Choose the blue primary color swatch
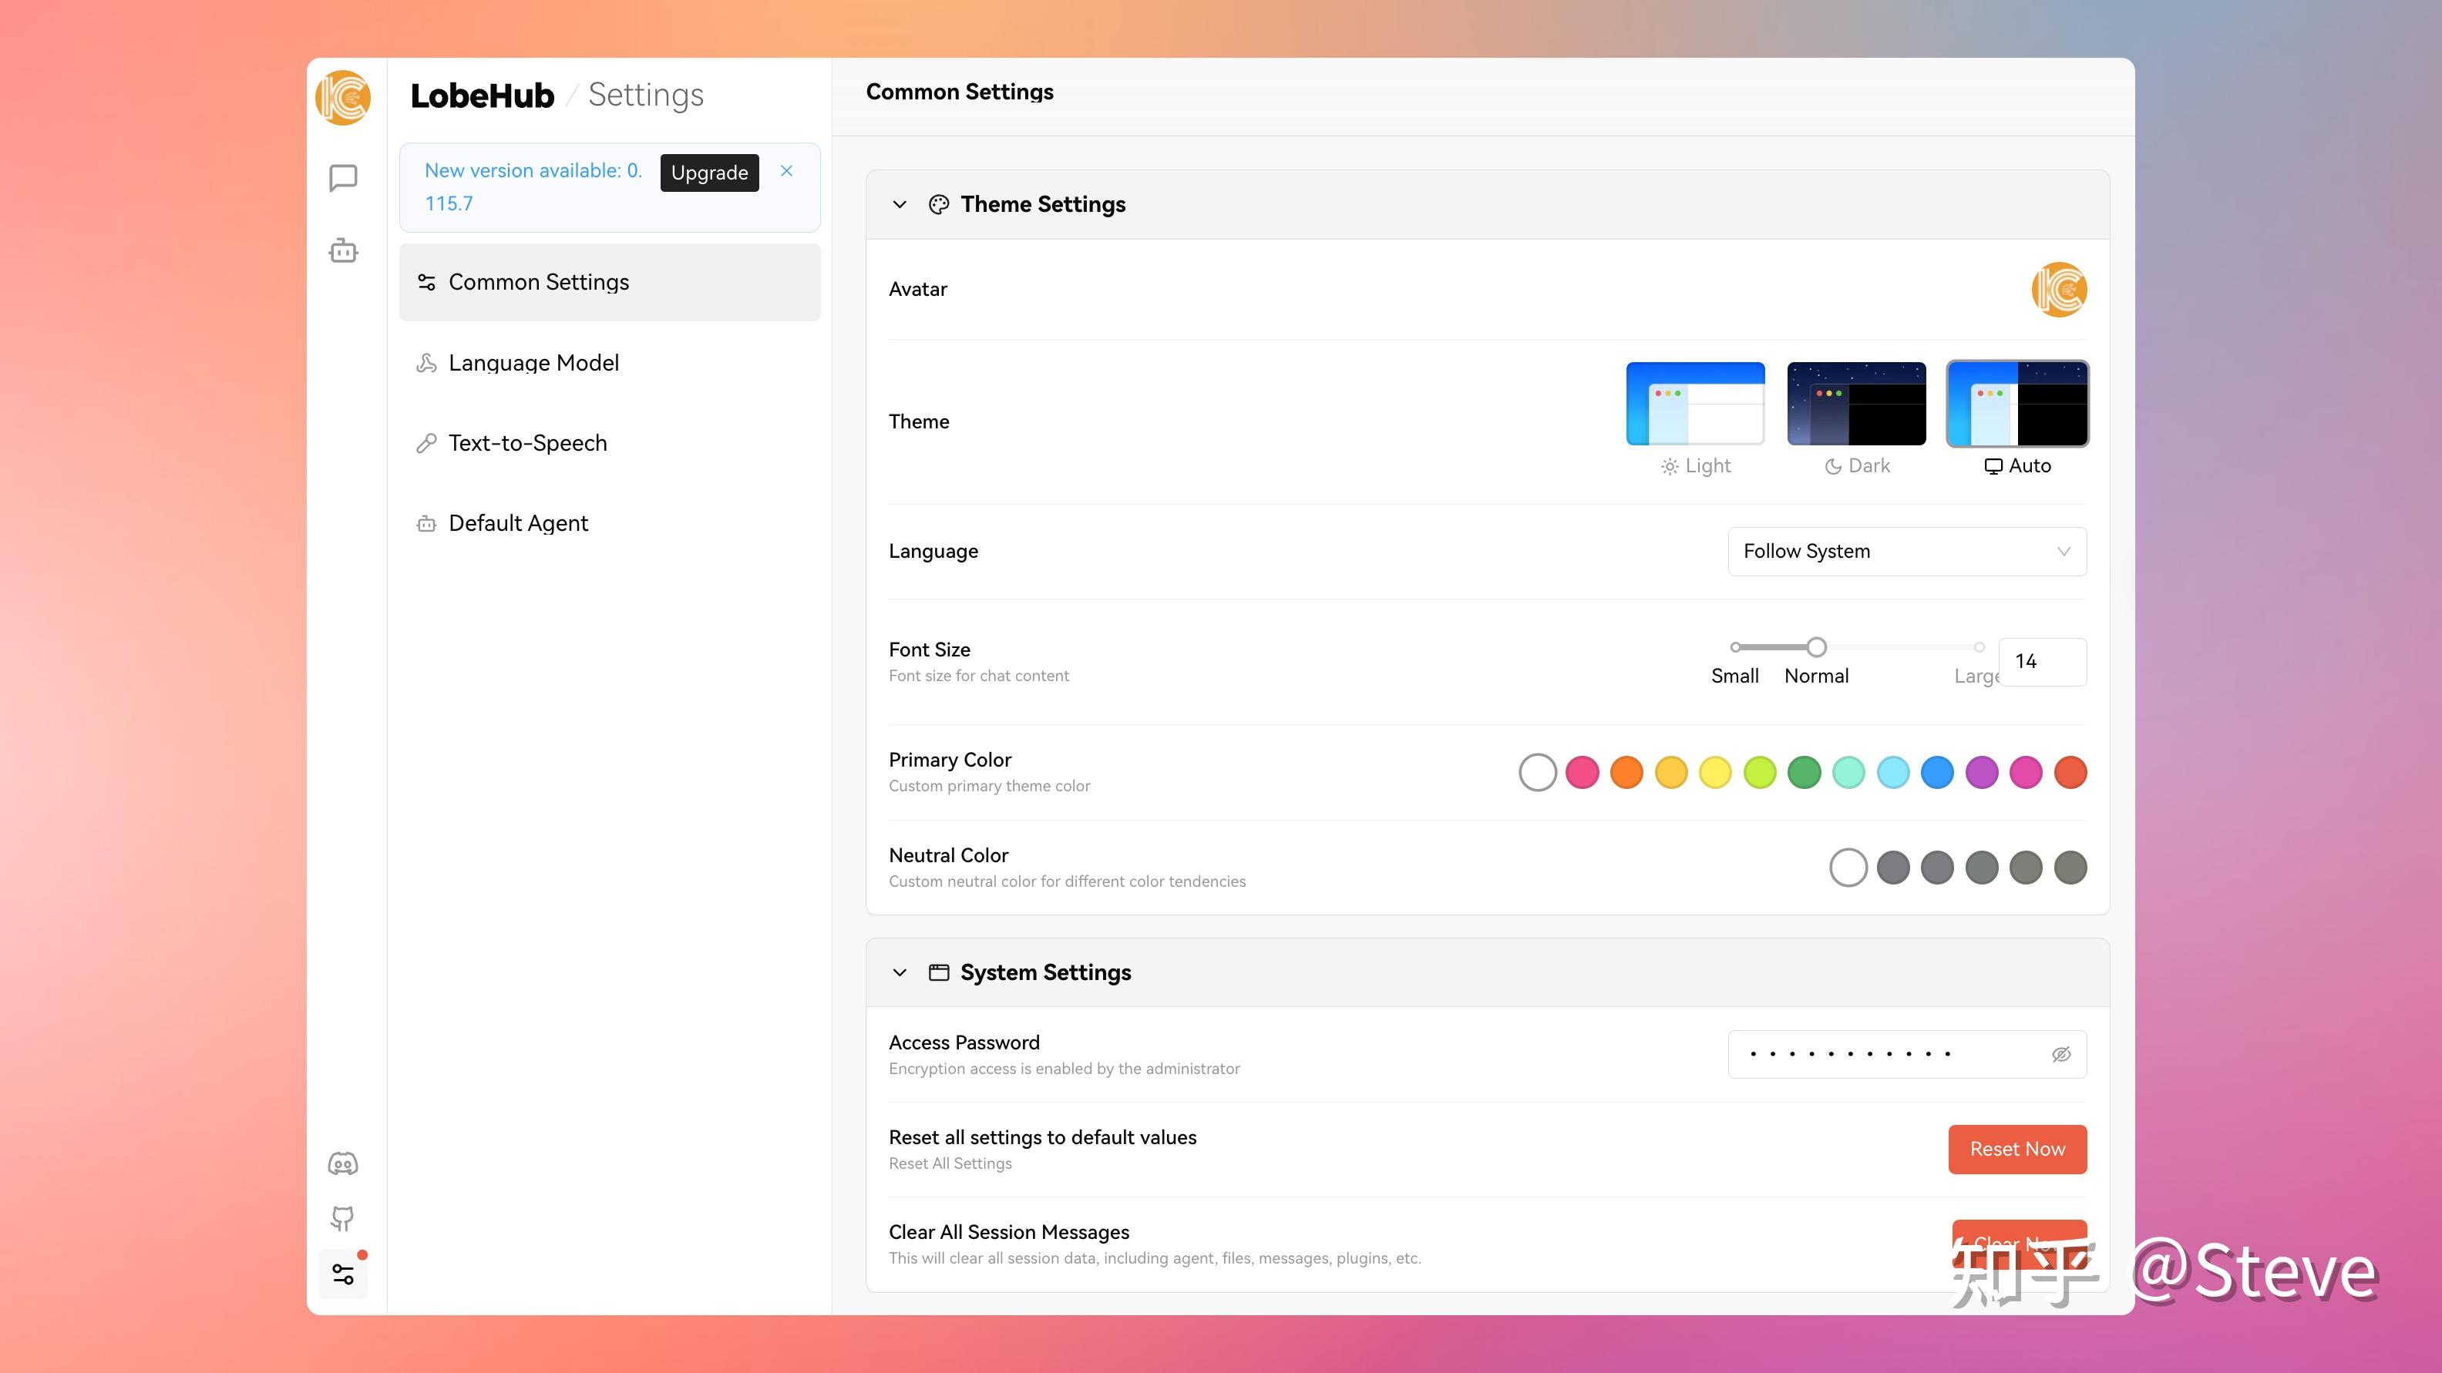 pos(1937,772)
